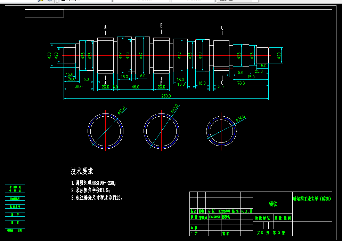342x241 pixels.
Task: Select the IT12 tolerance note line
Action: click(97, 198)
